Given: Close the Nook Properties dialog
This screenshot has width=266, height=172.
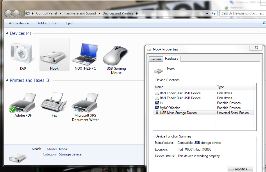Looking at the screenshot, I should 256,48.
